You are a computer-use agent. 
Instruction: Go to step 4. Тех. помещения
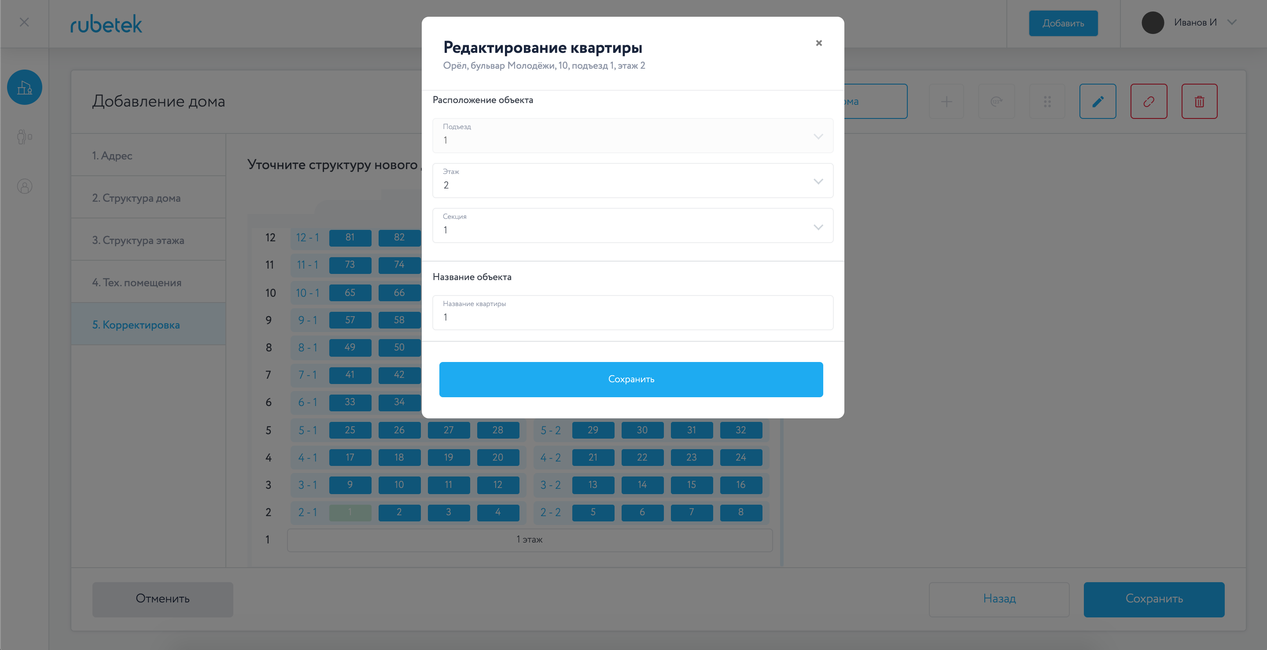click(x=148, y=282)
